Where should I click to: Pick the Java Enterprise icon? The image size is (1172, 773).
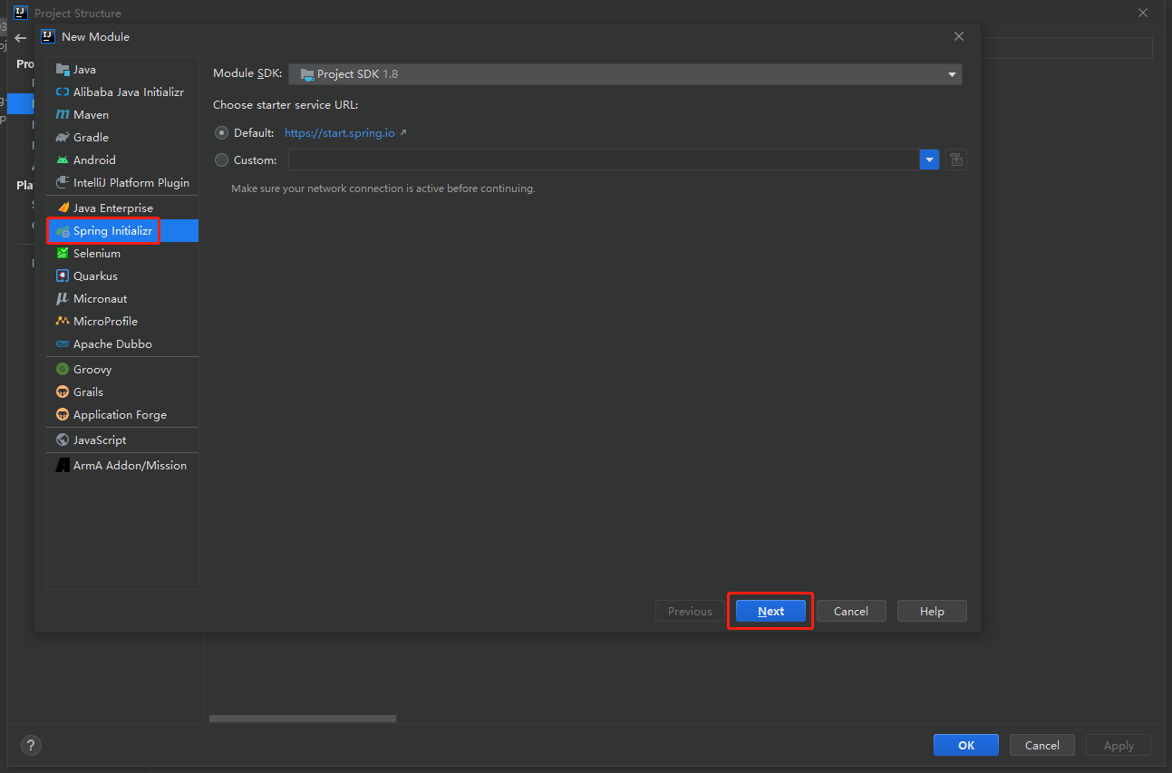pyautogui.click(x=63, y=208)
